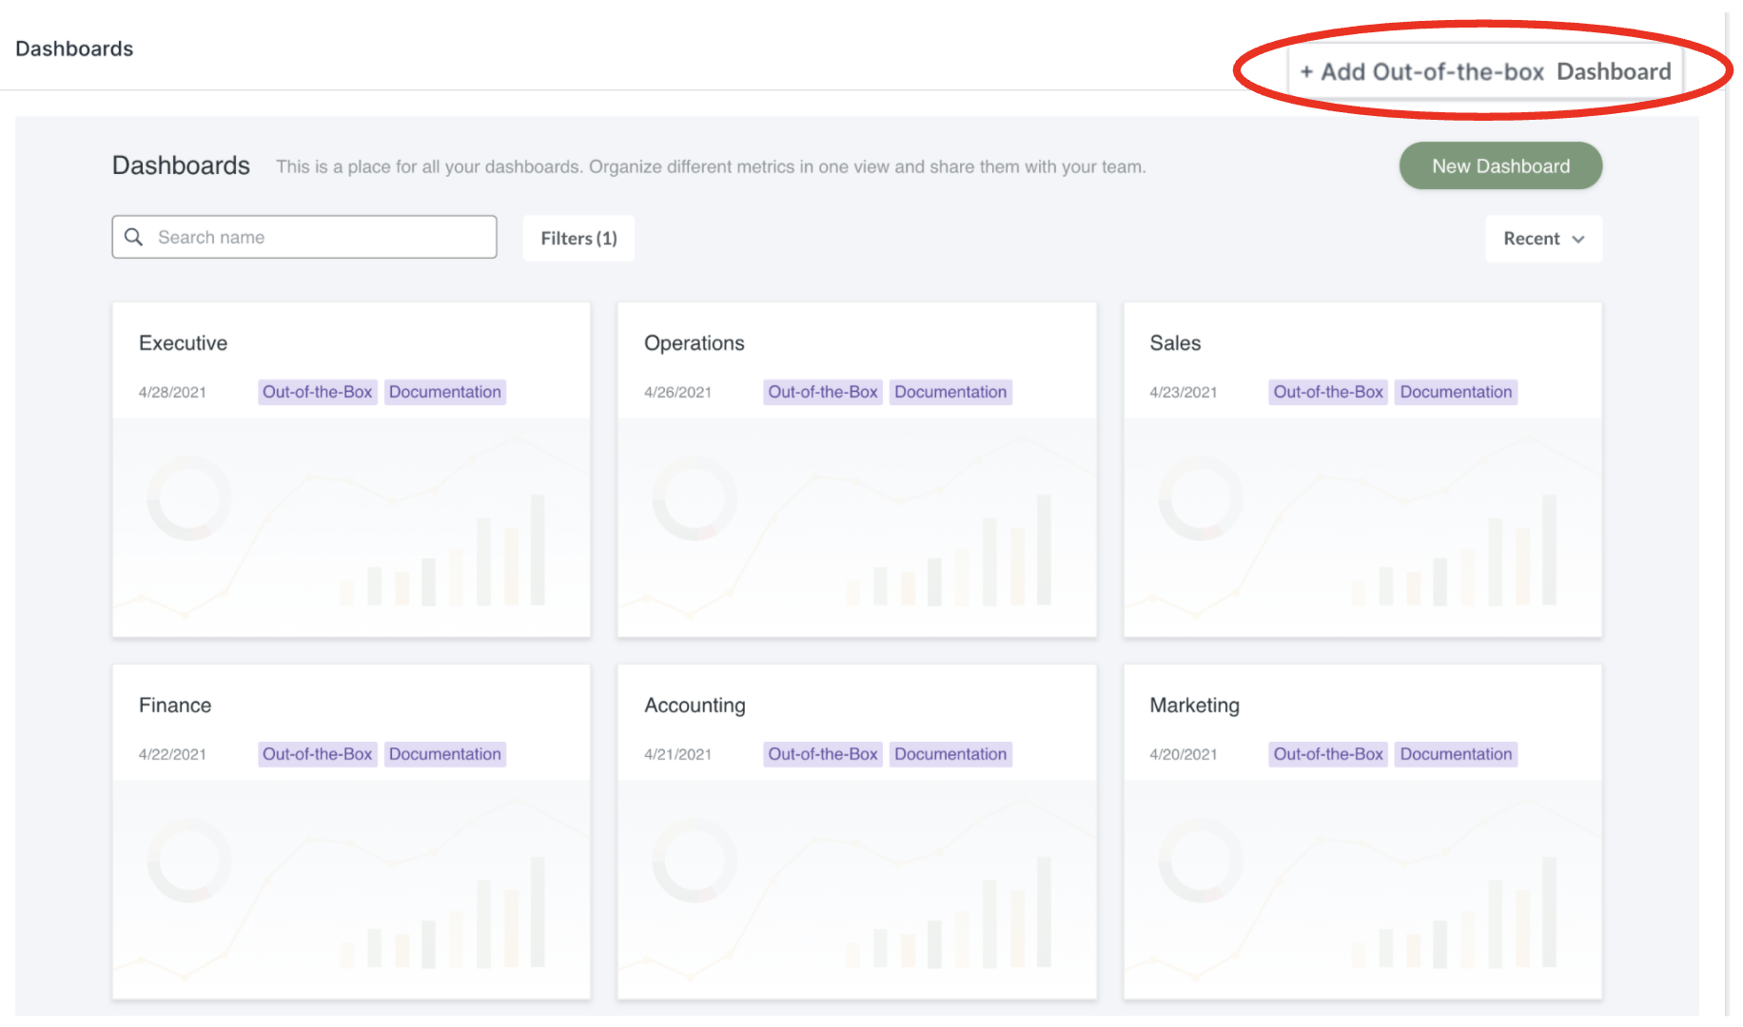
Task: Click Add Out-of-the-box Dashboard button
Action: tap(1485, 71)
